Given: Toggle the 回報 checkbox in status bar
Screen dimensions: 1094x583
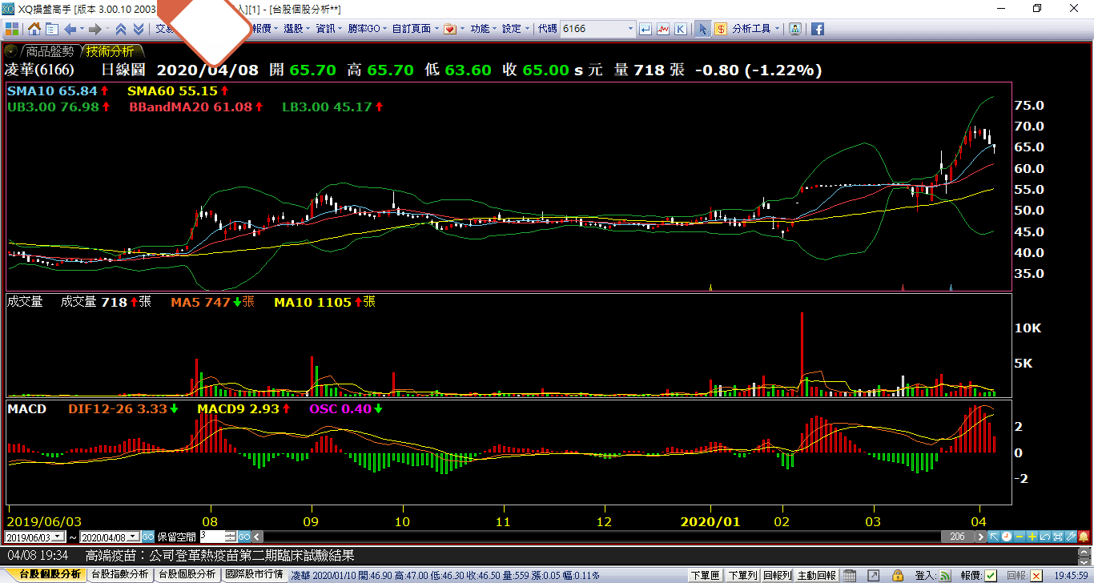Looking at the screenshot, I should 1036,575.
